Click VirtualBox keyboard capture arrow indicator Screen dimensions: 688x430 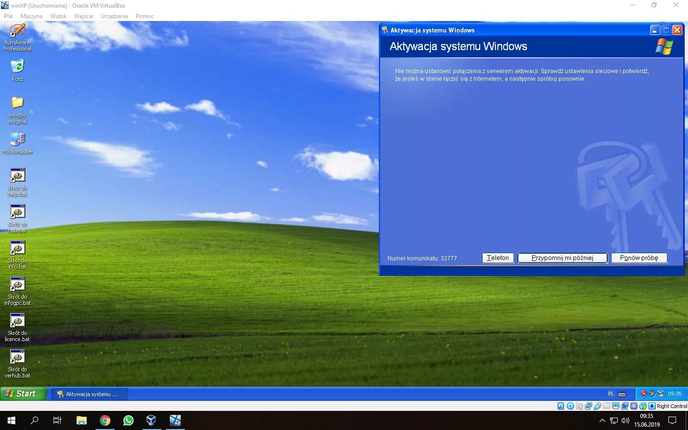(x=652, y=406)
